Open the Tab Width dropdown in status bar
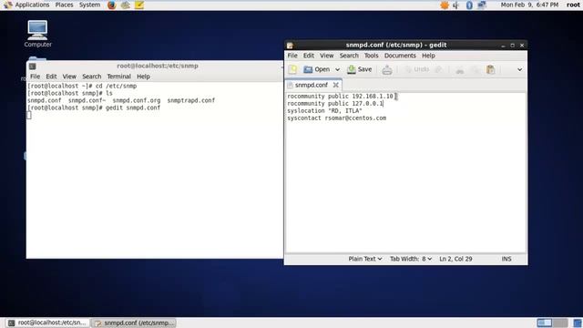583x328 pixels. (x=411, y=259)
